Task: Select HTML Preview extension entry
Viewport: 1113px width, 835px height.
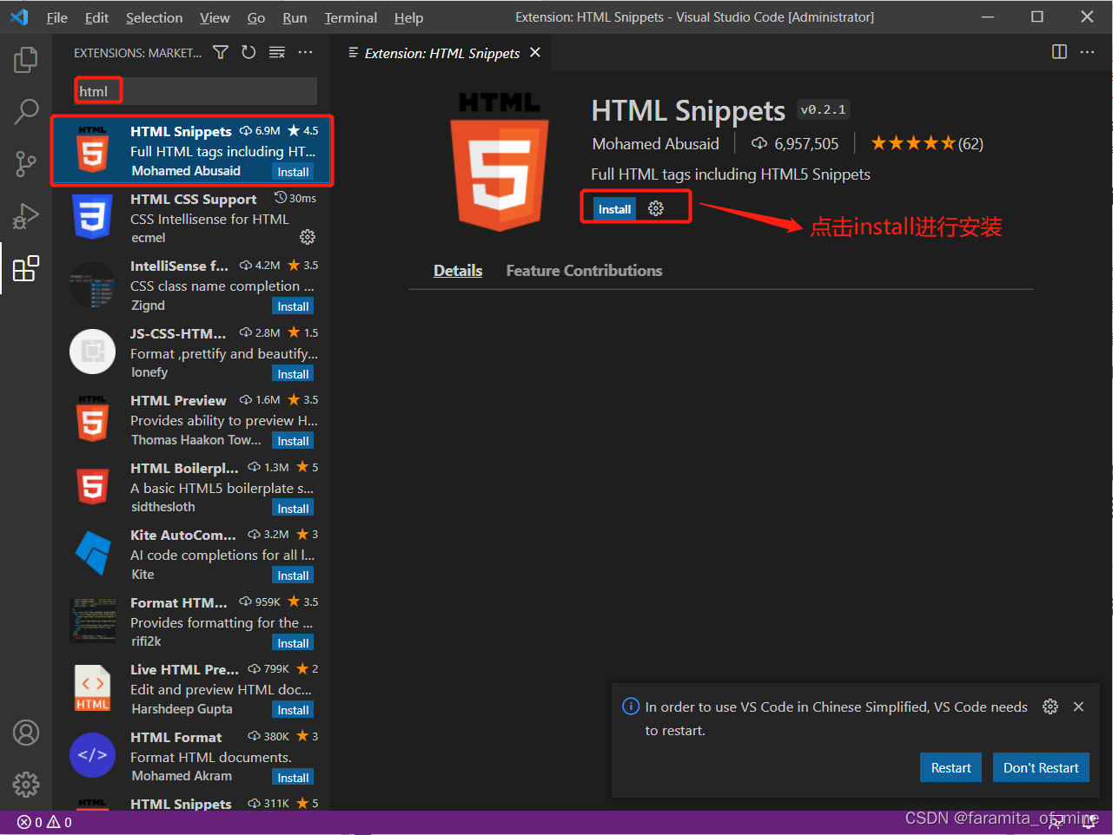Action: (191, 420)
